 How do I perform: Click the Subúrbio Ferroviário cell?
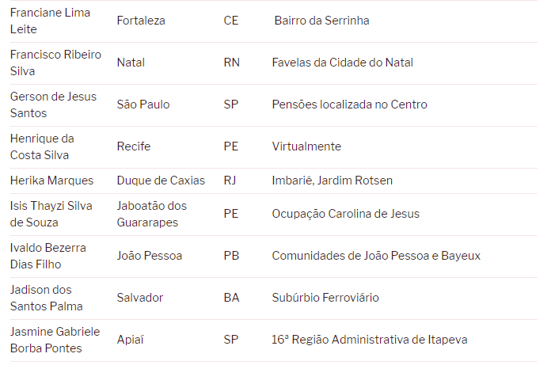[x=325, y=298]
